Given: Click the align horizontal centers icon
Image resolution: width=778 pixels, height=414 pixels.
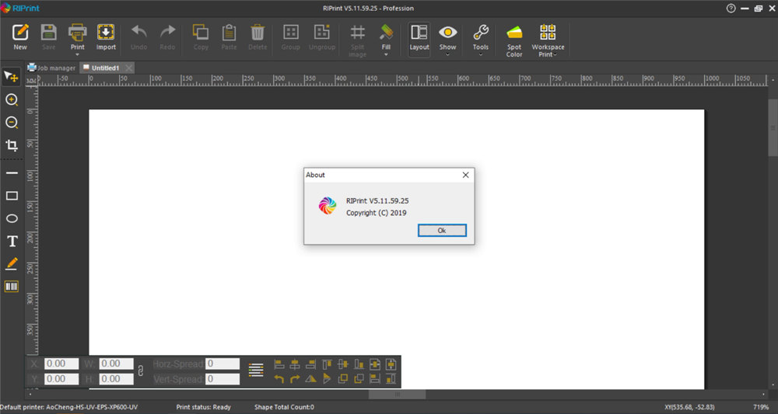Looking at the screenshot, I should pyautogui.click(x=295, y=364).
